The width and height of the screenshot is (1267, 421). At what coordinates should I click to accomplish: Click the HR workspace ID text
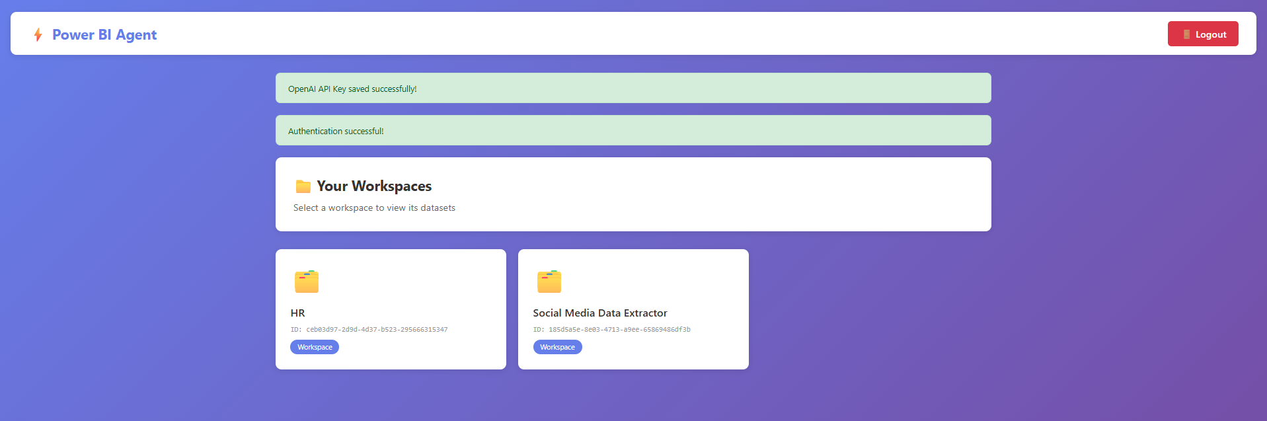[369, 330]
